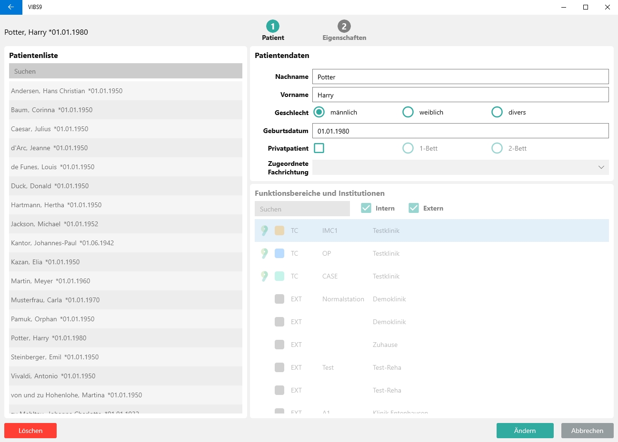Select patient von und zu Hohenlohe, Martina
Image resolution: width=618 pixels, height=442 pixels.
click(126, 395)
